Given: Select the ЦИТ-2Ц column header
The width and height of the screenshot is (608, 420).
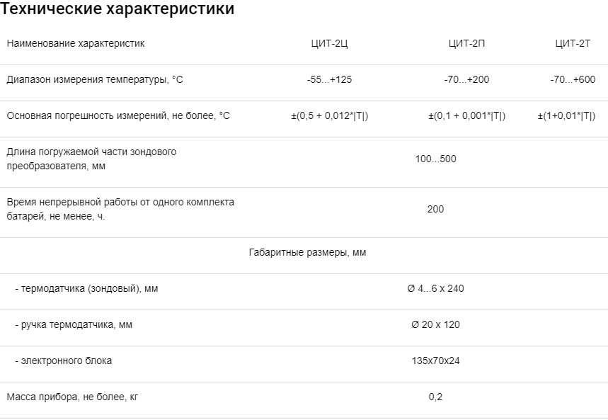Looking at the screenshot, I should pos(329,44).
